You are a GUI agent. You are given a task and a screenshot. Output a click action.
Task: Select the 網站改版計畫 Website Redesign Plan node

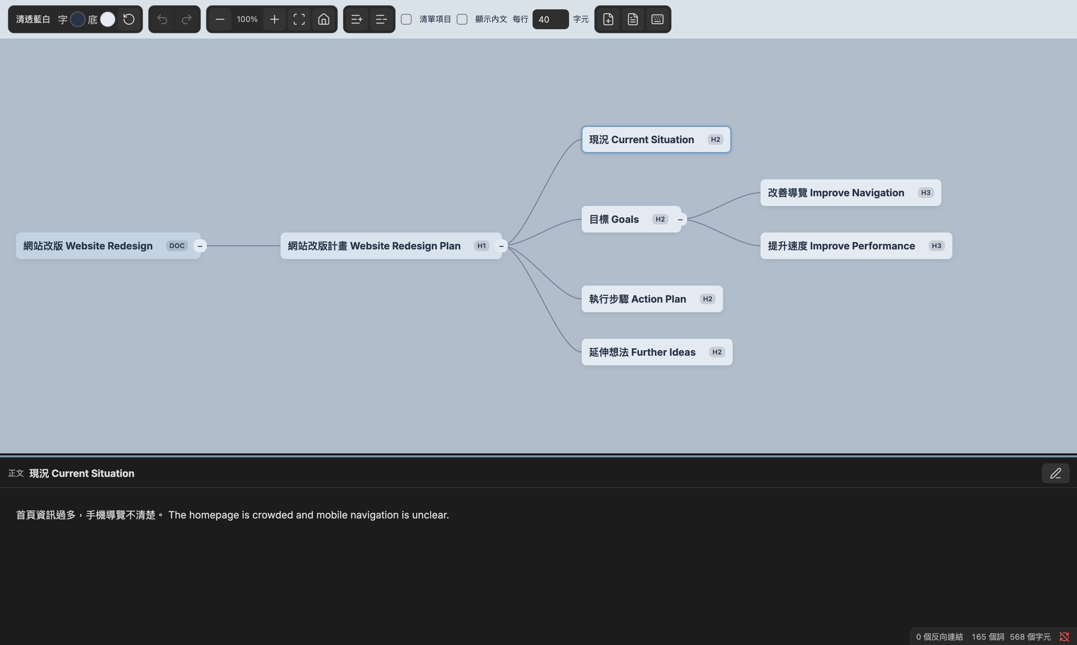pyautogui.click(x=391, y=245)
